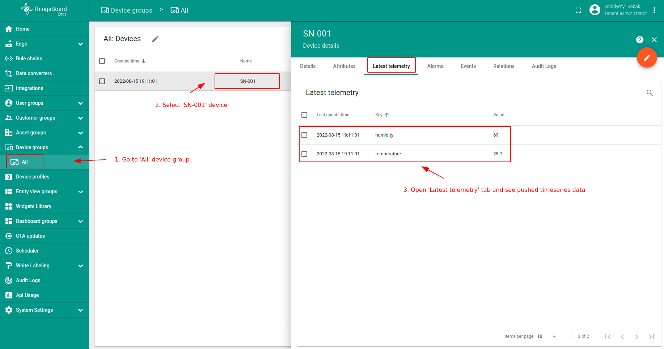This screenshot has height=349, width=664.
Task: Click the Device groups breadcrumb link
Action: (x=126, y=10)
